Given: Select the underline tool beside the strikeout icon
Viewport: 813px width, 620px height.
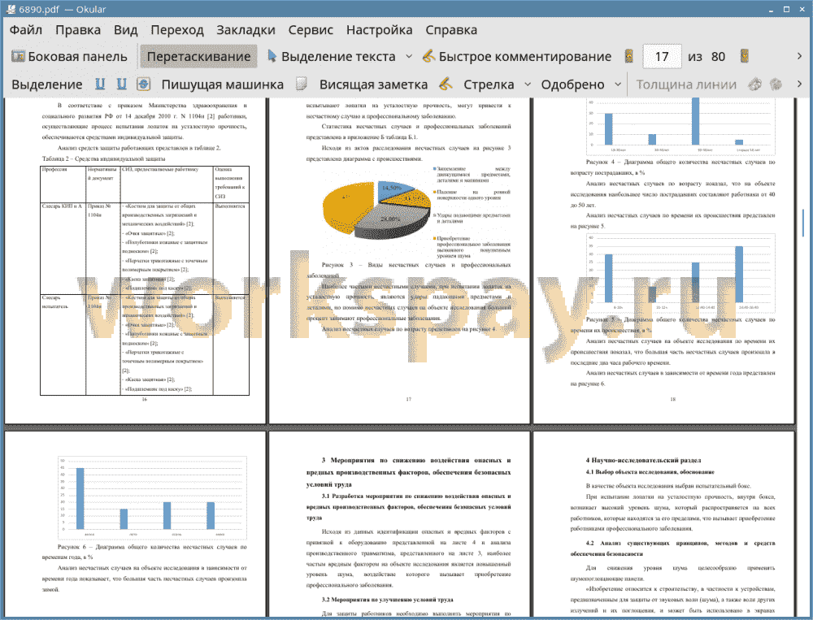Looking at the screenshot, I should [121, 84].
